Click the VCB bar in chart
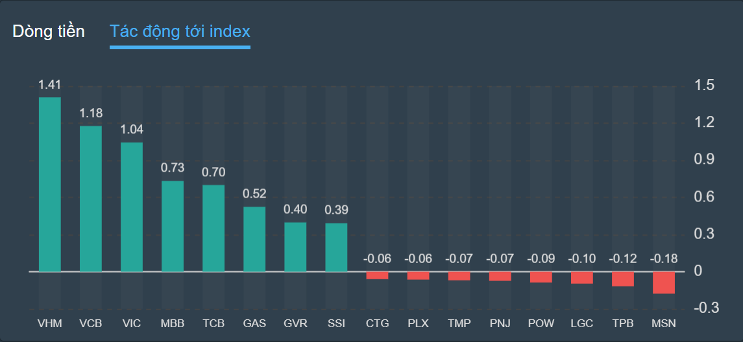 (91, 198)
